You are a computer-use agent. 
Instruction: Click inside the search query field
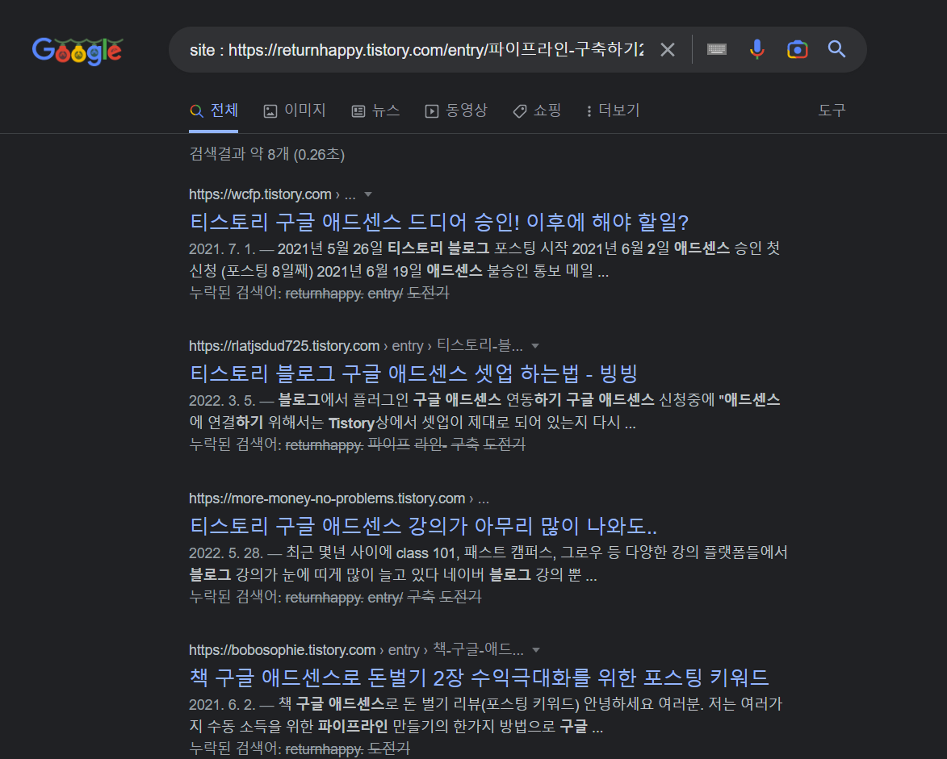(416, 49)
